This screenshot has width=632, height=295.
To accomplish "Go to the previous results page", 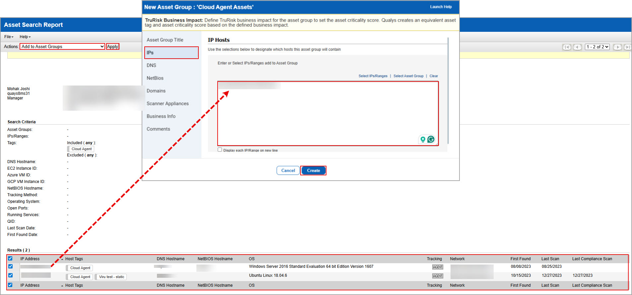I will click(577, 47).
